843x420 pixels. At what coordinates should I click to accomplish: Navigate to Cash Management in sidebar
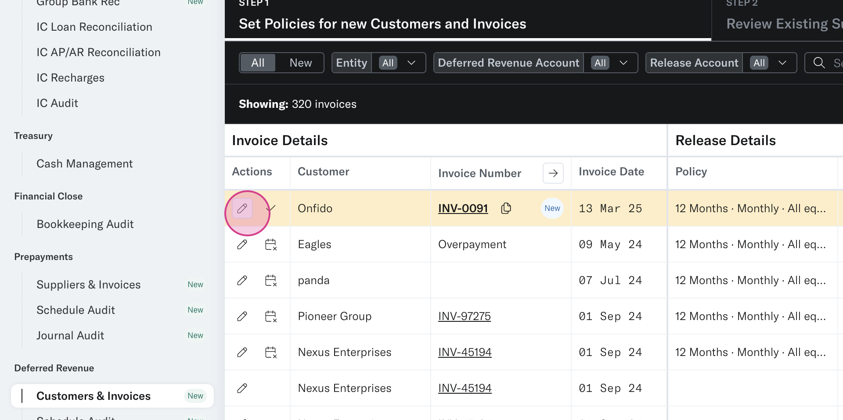84,164
